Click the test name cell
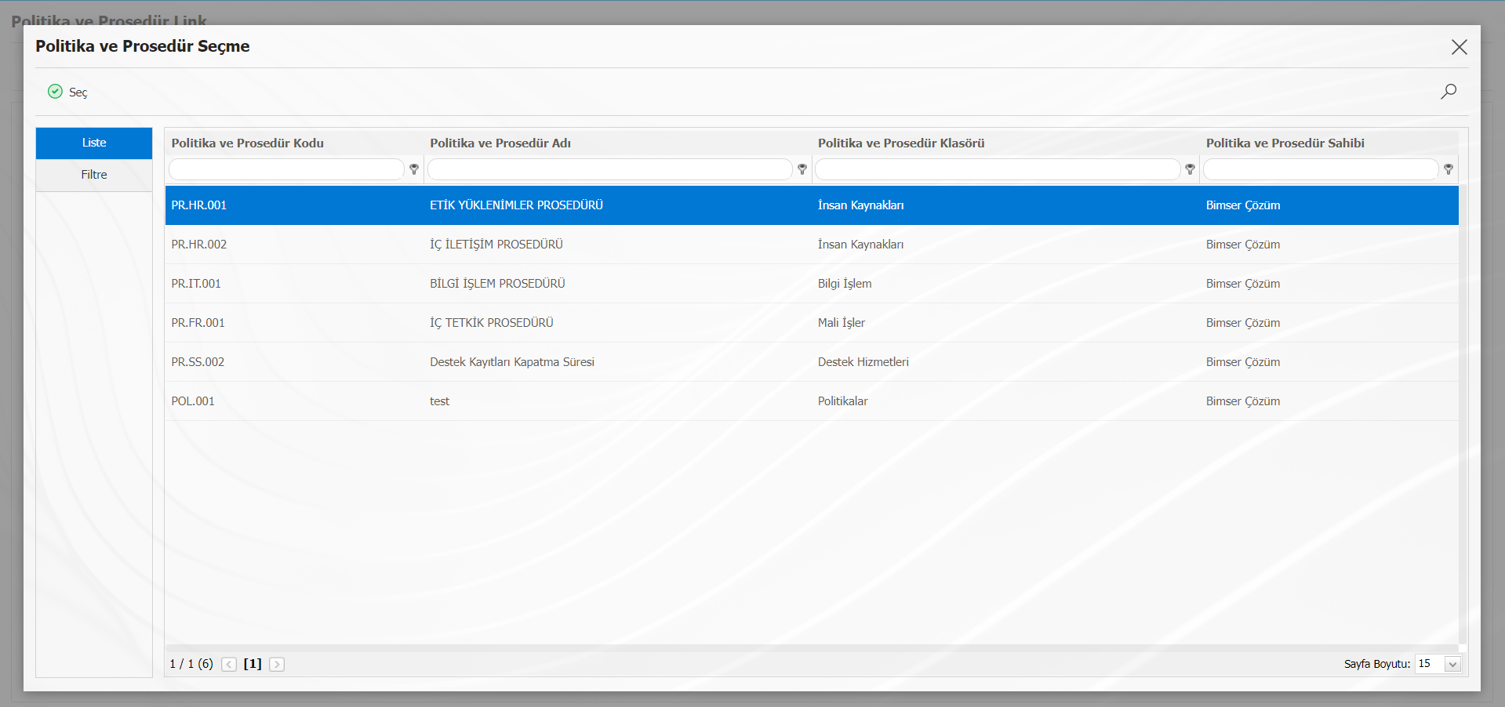 (439, 401)
